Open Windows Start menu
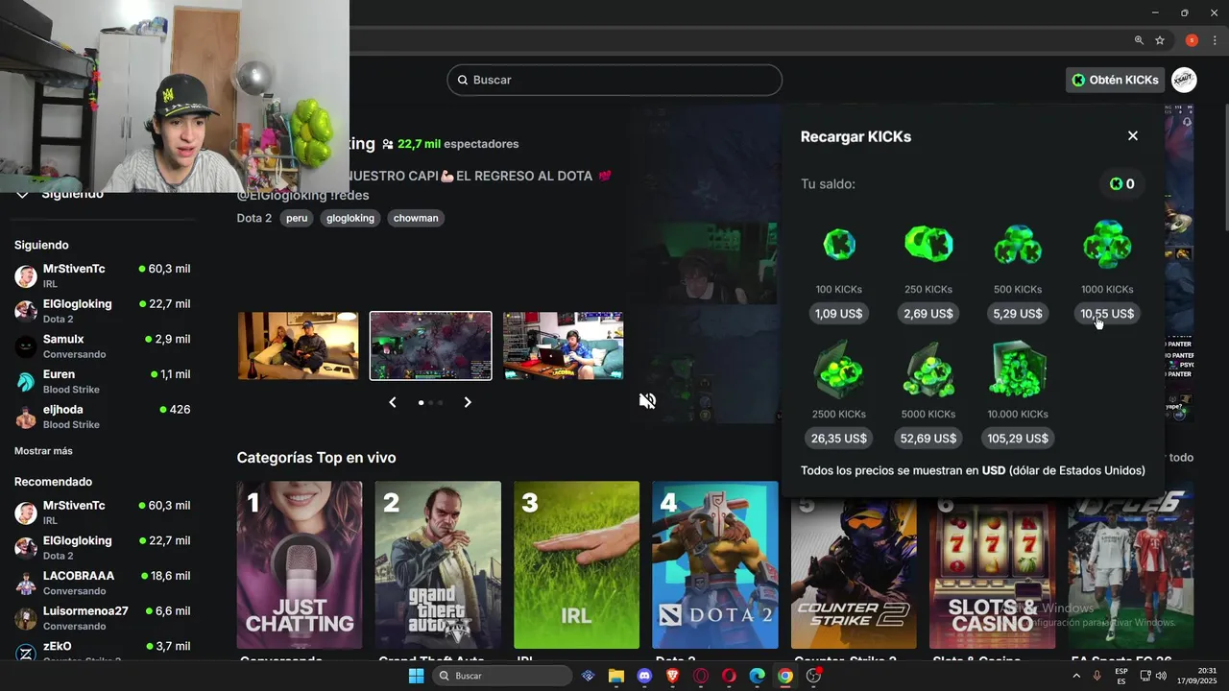Viewport: 1229px width, 691px height. coord(416,676)
